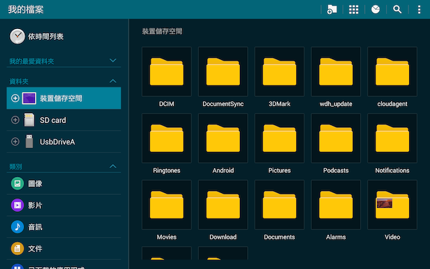Open the 圖像 images category

(64, 184)
